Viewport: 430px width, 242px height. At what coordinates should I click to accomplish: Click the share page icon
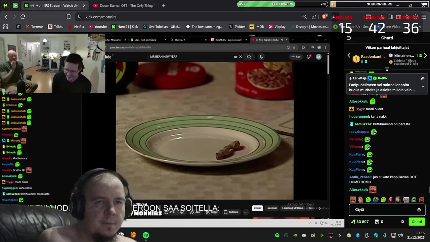tap(314, 17)
